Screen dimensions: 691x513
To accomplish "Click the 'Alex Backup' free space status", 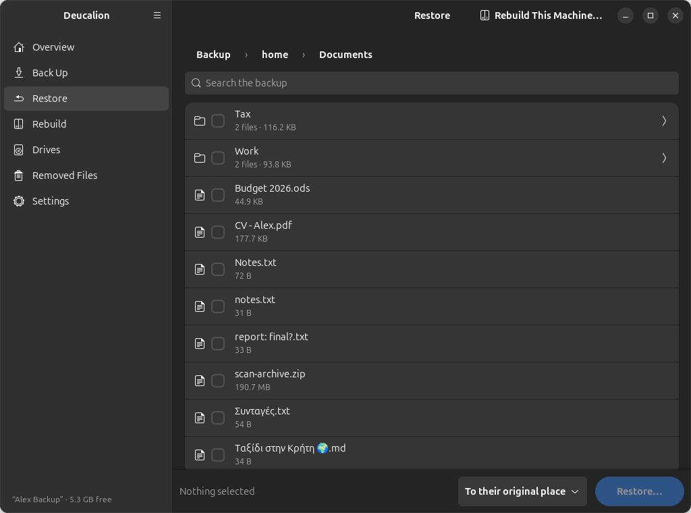I will coord(61,500).
